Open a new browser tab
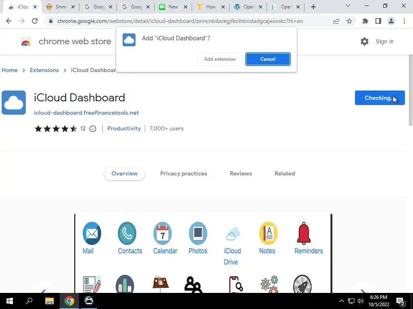The height and width of the screenshot is (309, 413). [313, 7]
